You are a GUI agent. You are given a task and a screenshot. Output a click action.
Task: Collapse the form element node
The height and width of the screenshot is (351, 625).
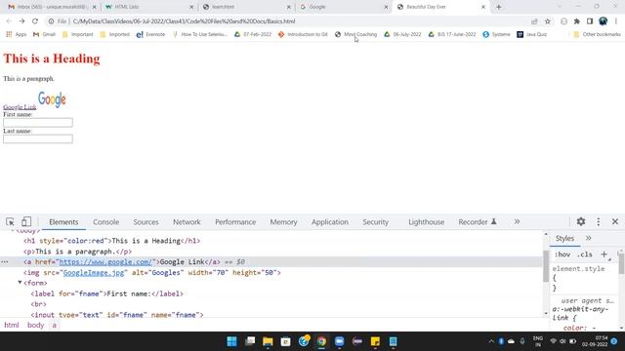[20, 283]
